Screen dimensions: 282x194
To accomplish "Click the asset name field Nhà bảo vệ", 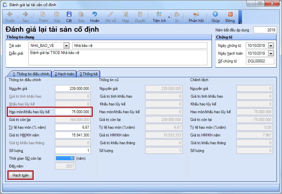I will point(140,46).
